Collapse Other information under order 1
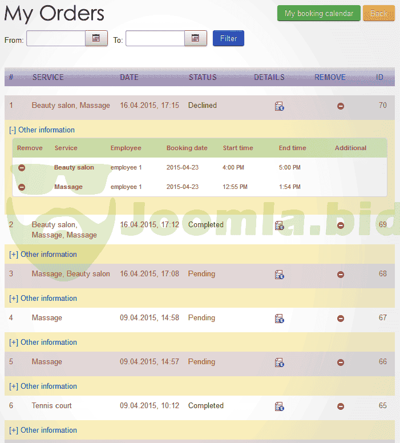The image size is (400, 443). (42, 130)
